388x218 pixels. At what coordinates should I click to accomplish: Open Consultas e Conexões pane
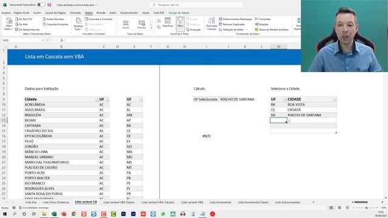tap(98, 19)
